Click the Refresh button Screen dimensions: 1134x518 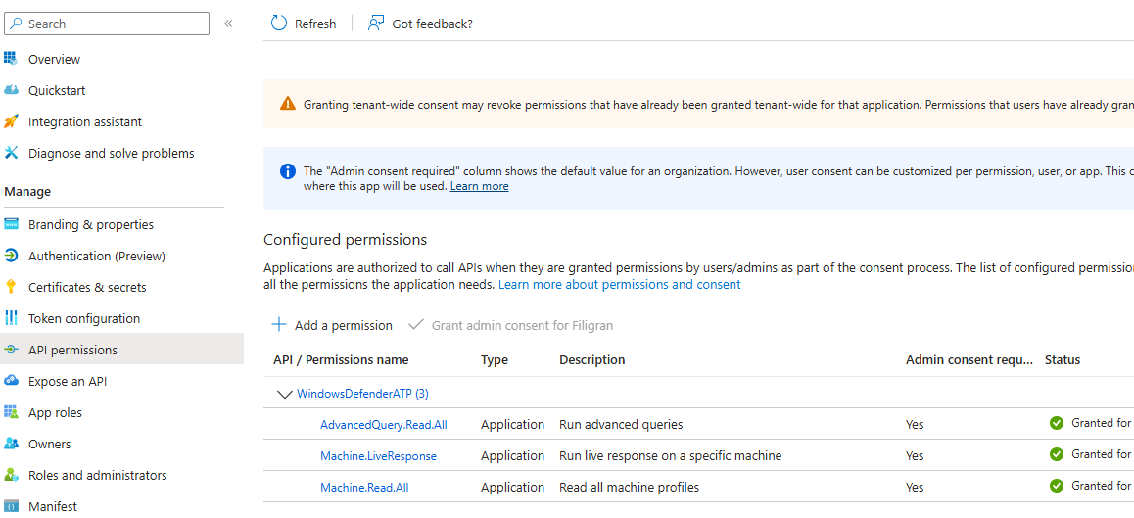(304, 24)
